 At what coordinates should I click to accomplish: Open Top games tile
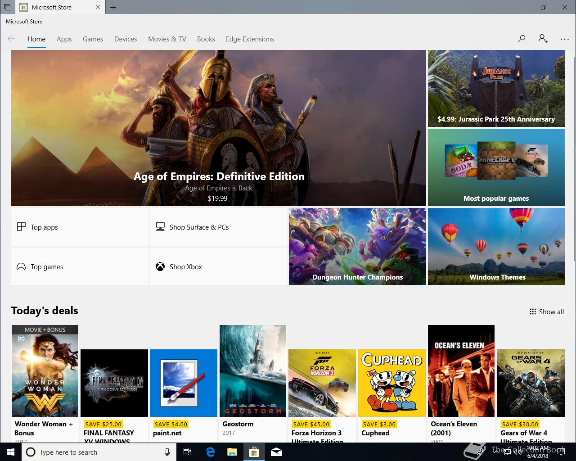80,267
